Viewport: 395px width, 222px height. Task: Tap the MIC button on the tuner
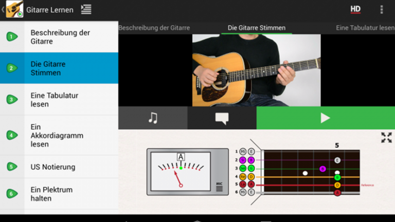[219, 187]
